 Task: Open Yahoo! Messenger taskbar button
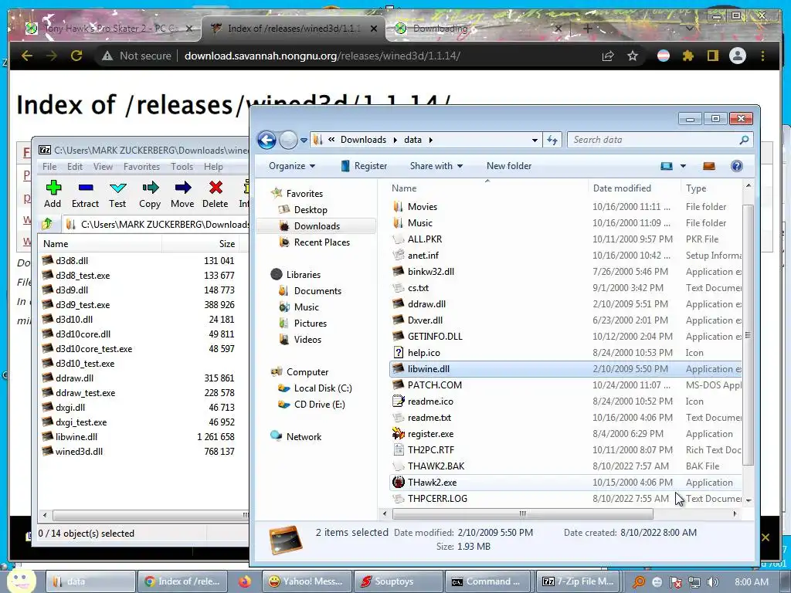[306, 581]
